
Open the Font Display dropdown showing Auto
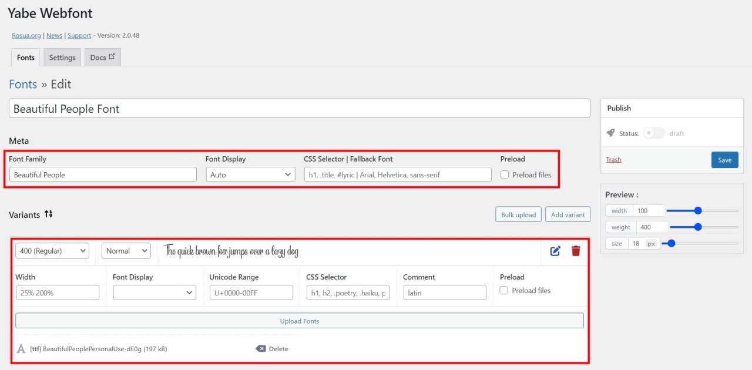click(250, 174)
